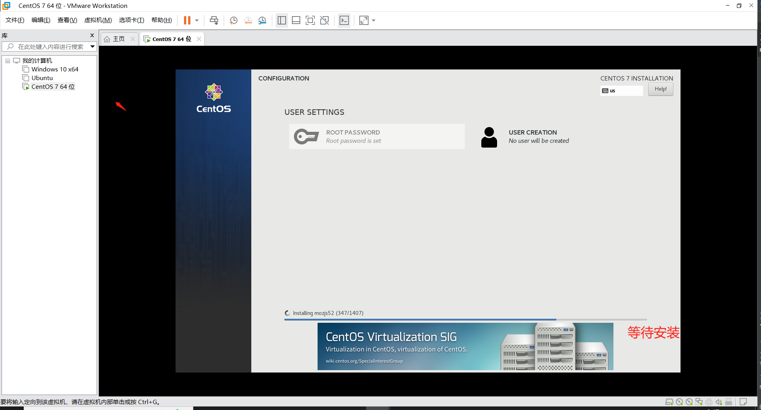Click the USB controller status icon
761x410 pixels.
click(729, 402)
